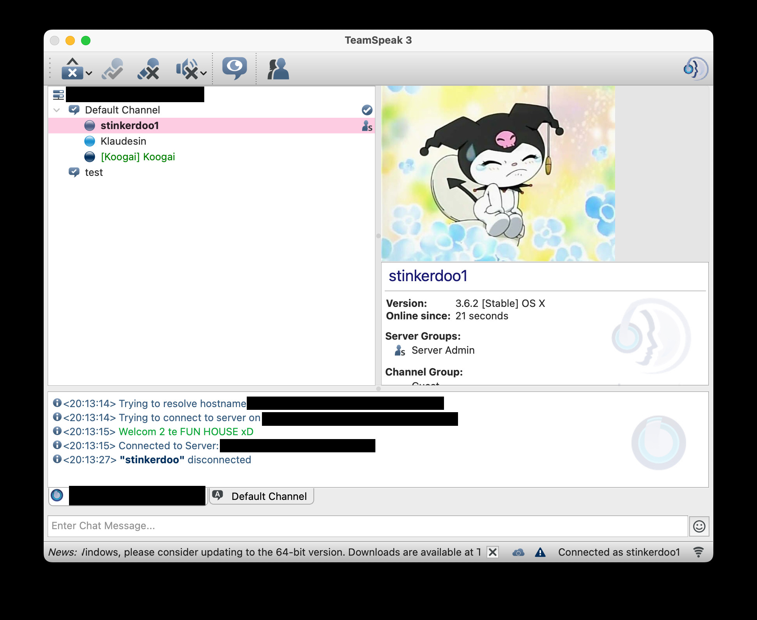
Task: Click the Connected to Server log line
Action: (169, 446)
